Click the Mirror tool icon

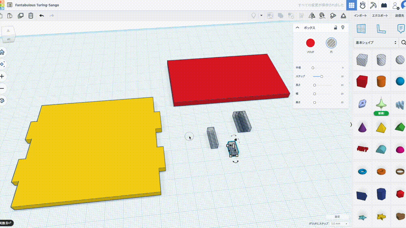pos(312,16)
